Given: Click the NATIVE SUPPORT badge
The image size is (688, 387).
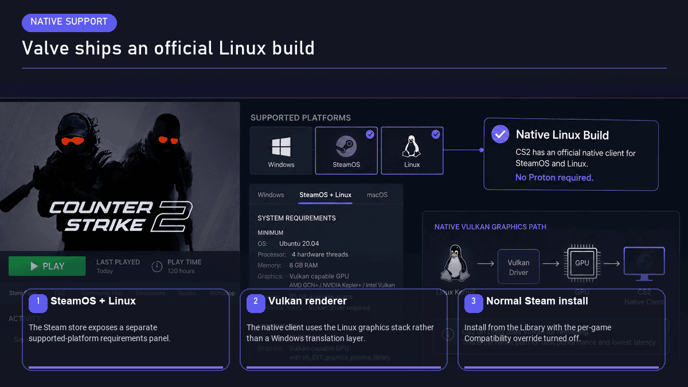Looking at the screenshot, I should pyautogui.click(x=69, y=22).
